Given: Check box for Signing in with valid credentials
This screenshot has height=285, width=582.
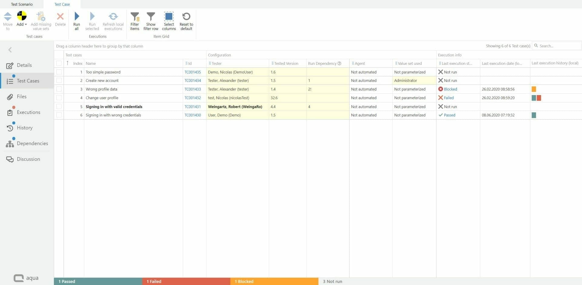Looking at the screenshot, I should pos(59,107).
